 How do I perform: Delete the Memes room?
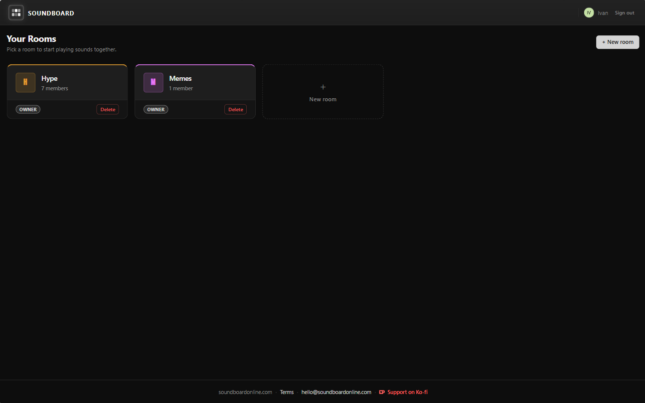(236, 110)
